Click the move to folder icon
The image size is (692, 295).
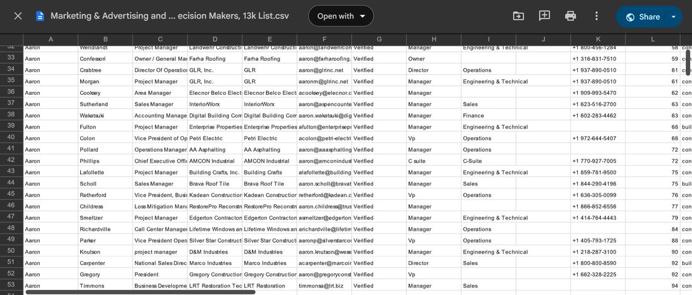[x=518, y=16]
